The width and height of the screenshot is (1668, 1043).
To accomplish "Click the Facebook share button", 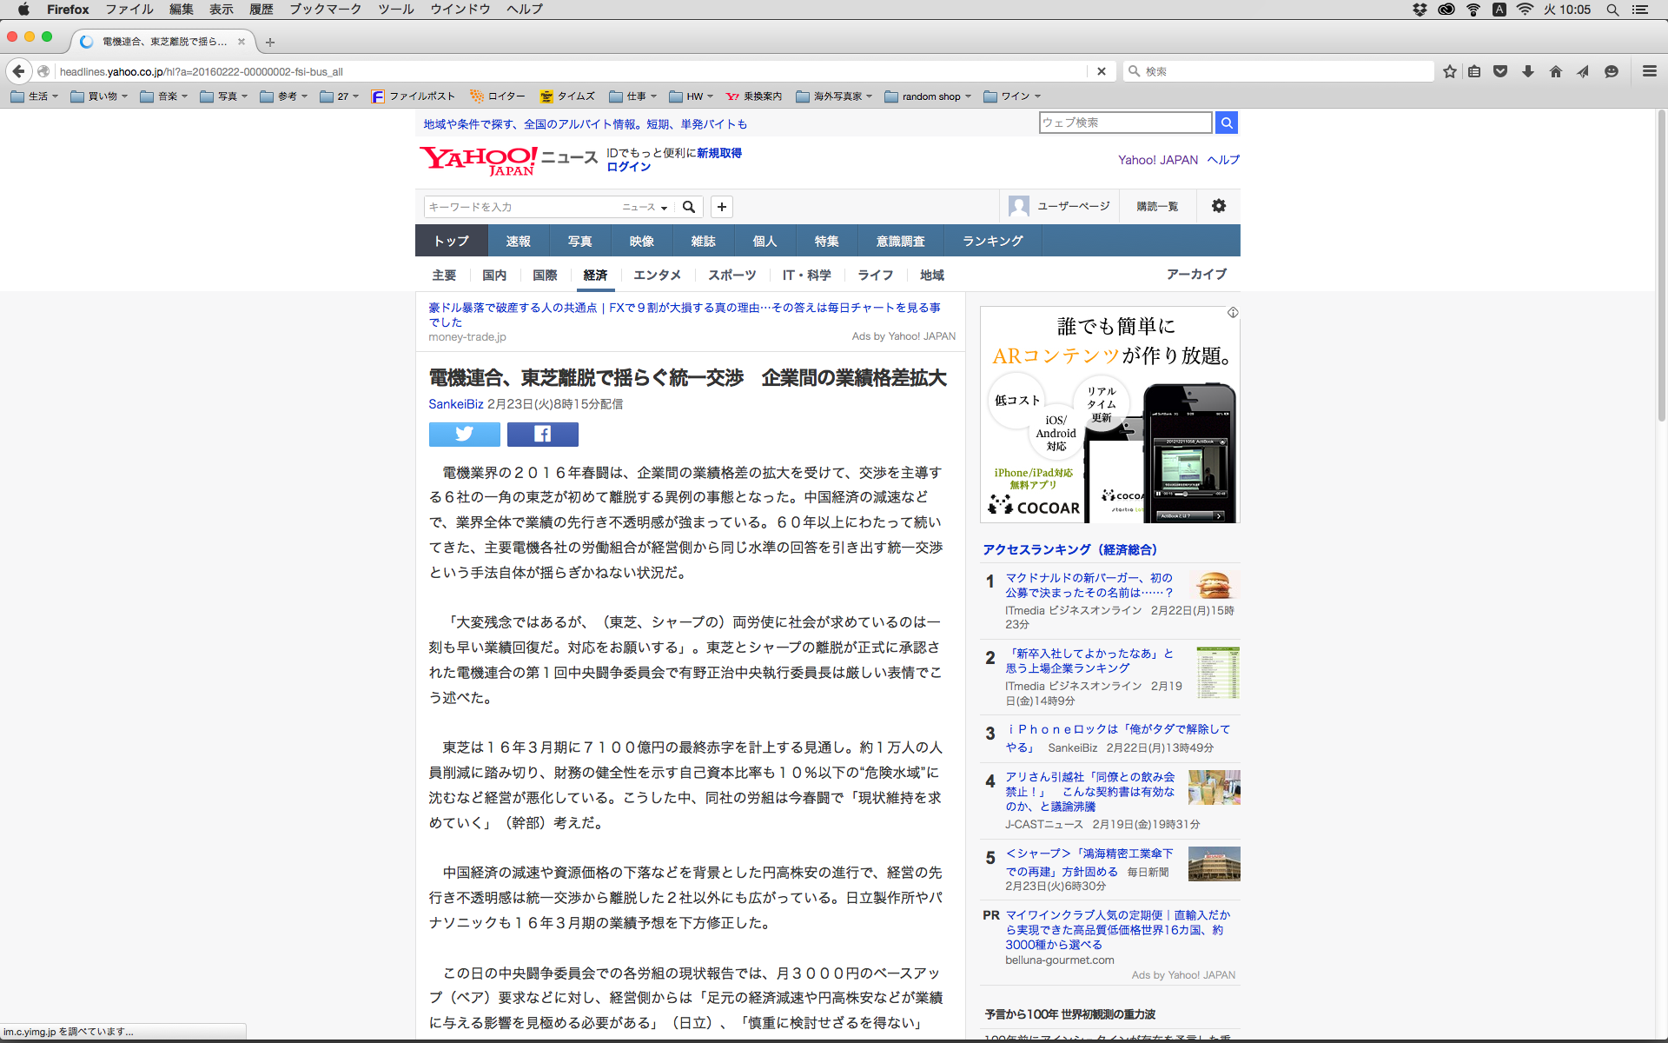I will (x=542, y=434).
